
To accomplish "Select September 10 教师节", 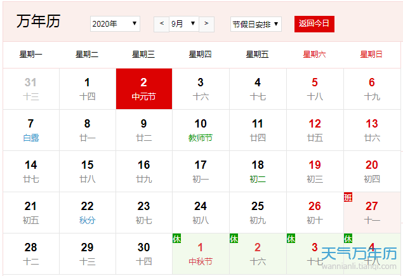I will (201, 130).
